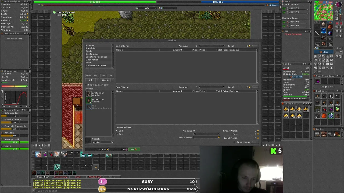
Task: Click the helmet equipment slot
Action: click(x=323, y=24)
